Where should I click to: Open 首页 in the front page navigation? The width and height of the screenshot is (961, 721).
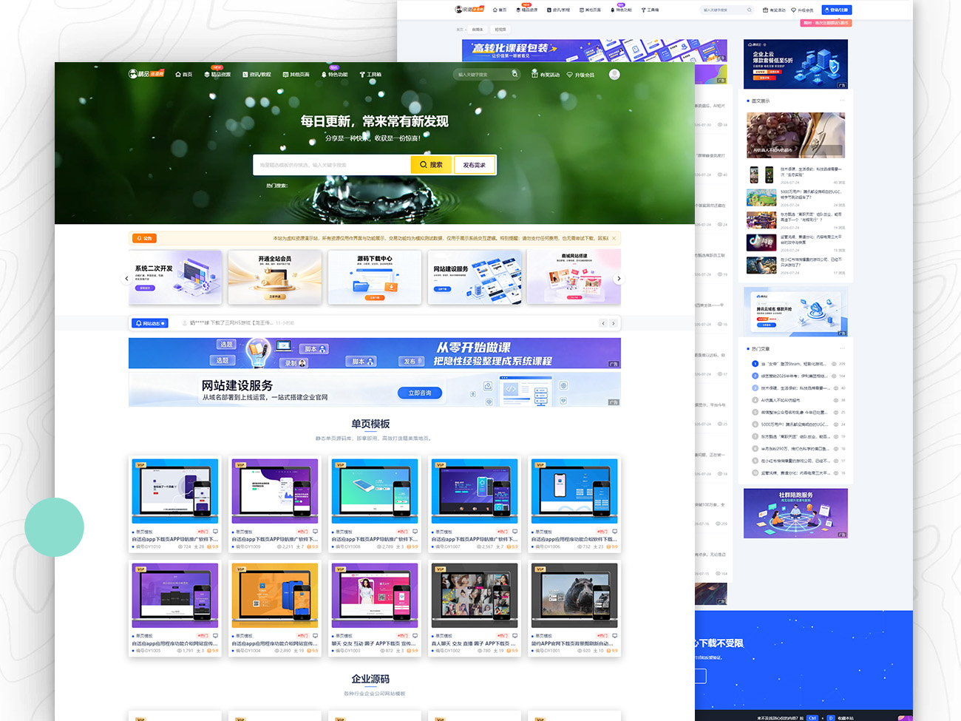(x=184, y=75)
